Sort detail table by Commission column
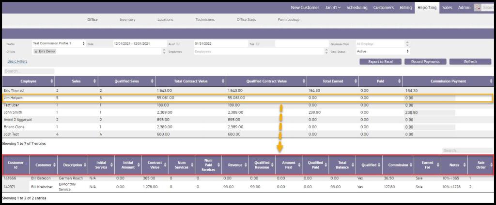 tap(411, 165)
